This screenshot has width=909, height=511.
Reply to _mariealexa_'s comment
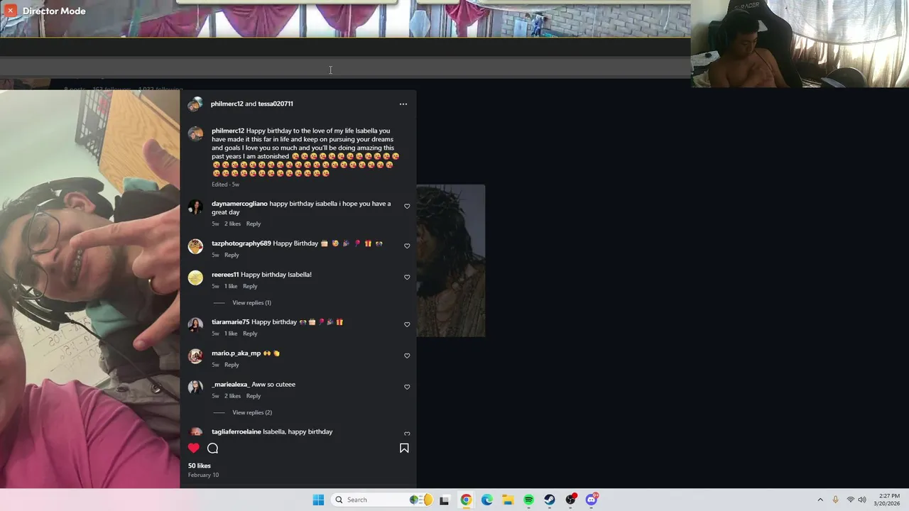[254, 396]
